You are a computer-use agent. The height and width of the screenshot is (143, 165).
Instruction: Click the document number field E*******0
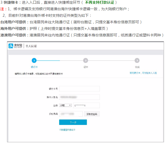[86, 105]
